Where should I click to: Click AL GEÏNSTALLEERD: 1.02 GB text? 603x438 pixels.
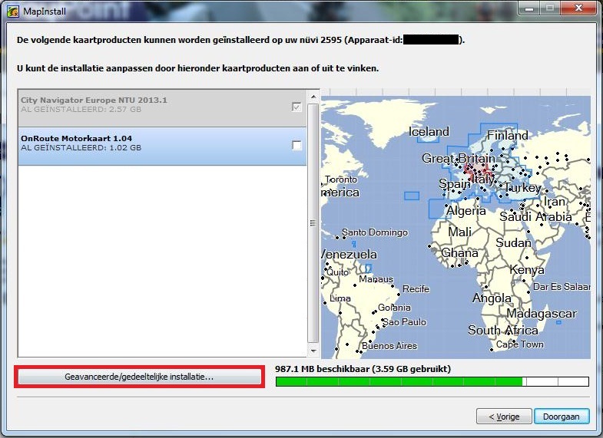tap(81, 148)
